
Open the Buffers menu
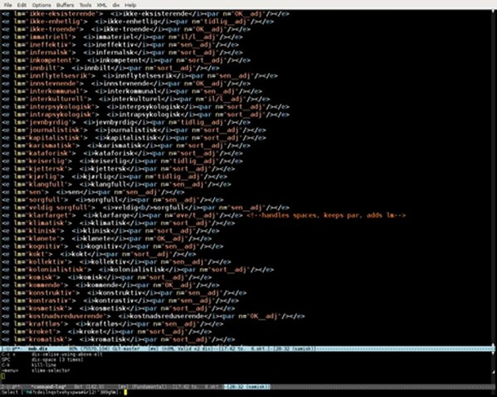tap(65, 5)
